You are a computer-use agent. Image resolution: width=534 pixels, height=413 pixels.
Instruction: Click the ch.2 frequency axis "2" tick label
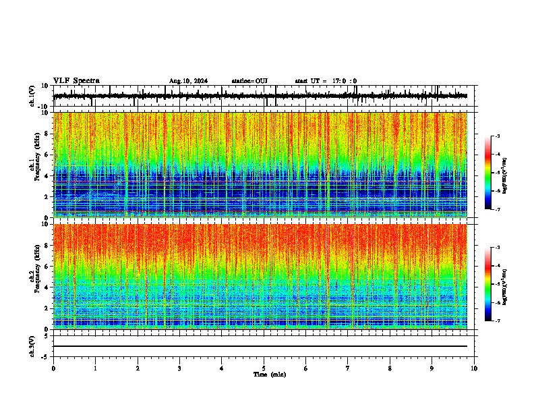[x=48, y=308]
